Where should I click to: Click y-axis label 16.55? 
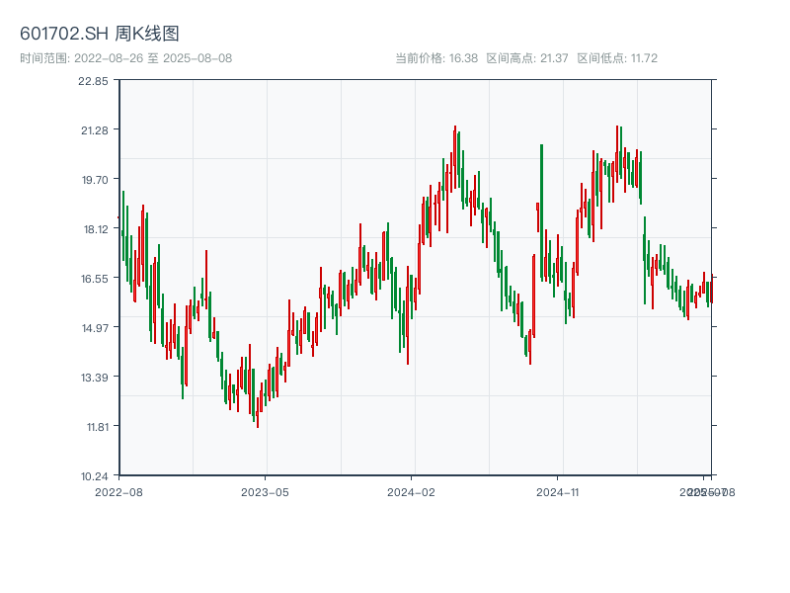coord(94,279)
